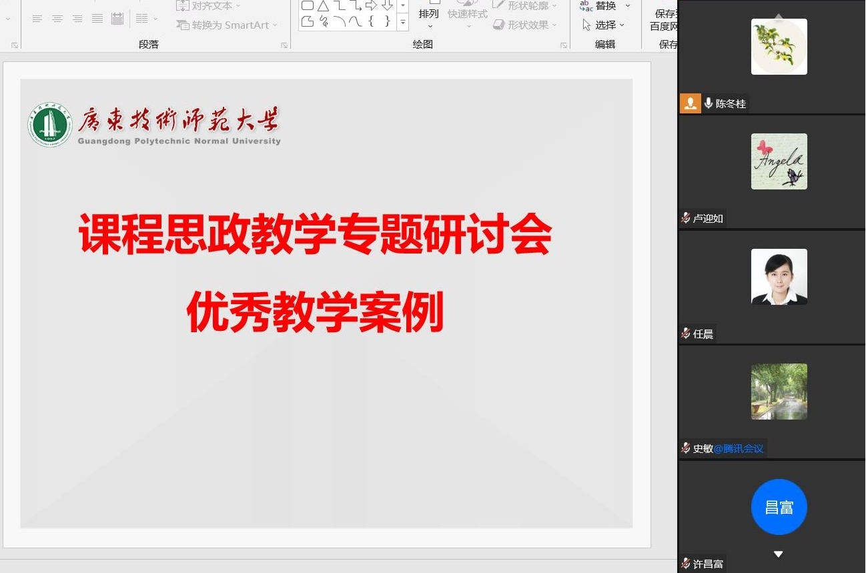Image resolution: width=866 pixels, height=573 pixels.
Task: Expand the shapes gallery more arrow
Action: click(x=402, y=23)
